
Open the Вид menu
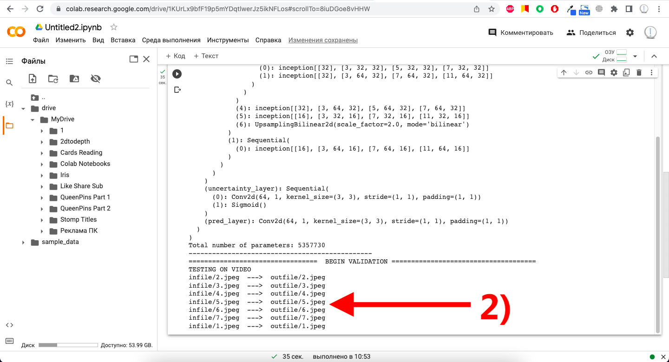click(x=98, y=40)
